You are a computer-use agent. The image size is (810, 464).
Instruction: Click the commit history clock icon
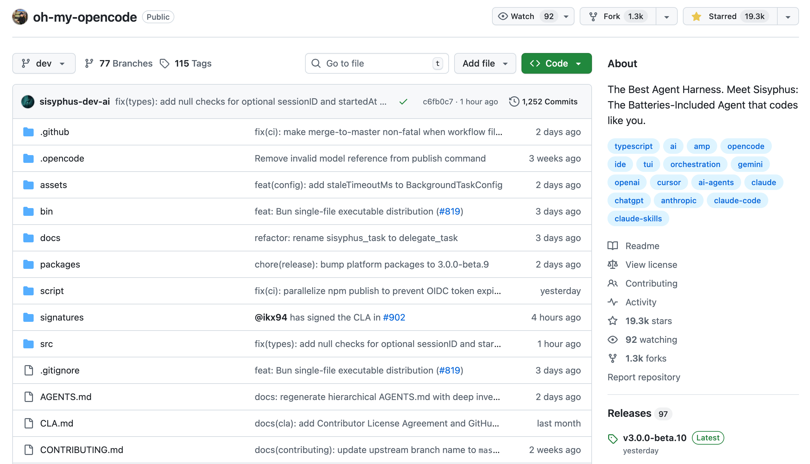pos(514,101)
